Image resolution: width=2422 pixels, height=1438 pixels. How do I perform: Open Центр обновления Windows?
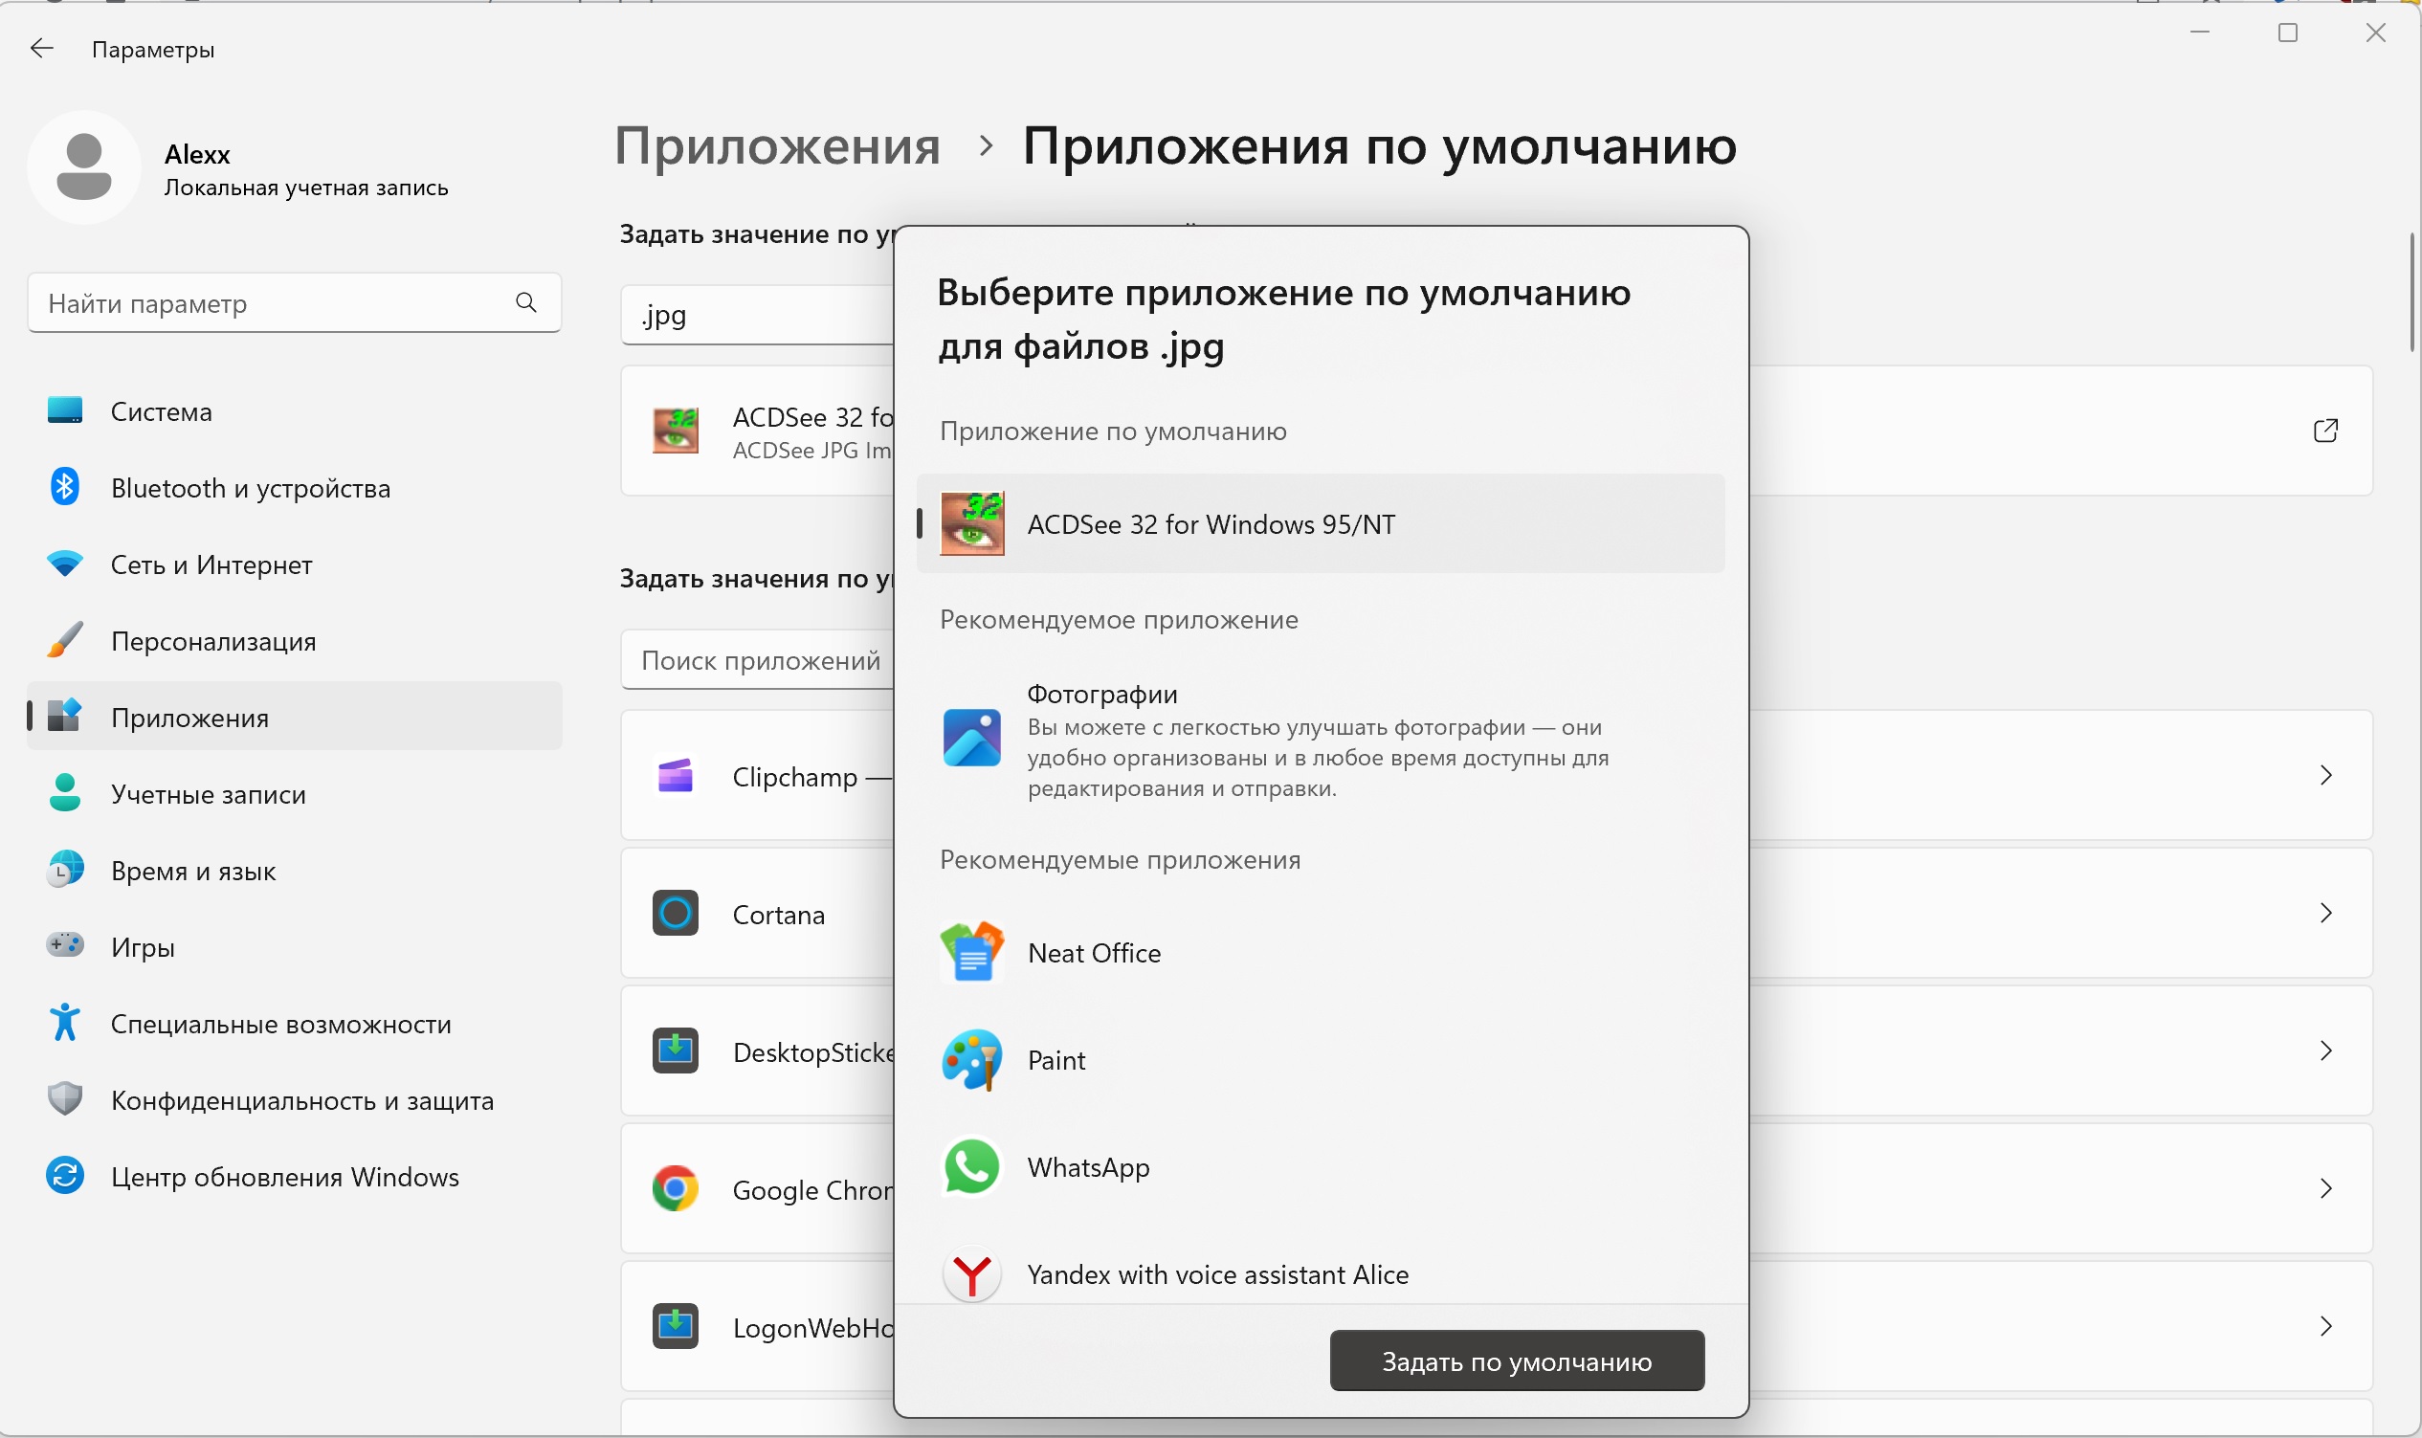(x=284, y=1178)
